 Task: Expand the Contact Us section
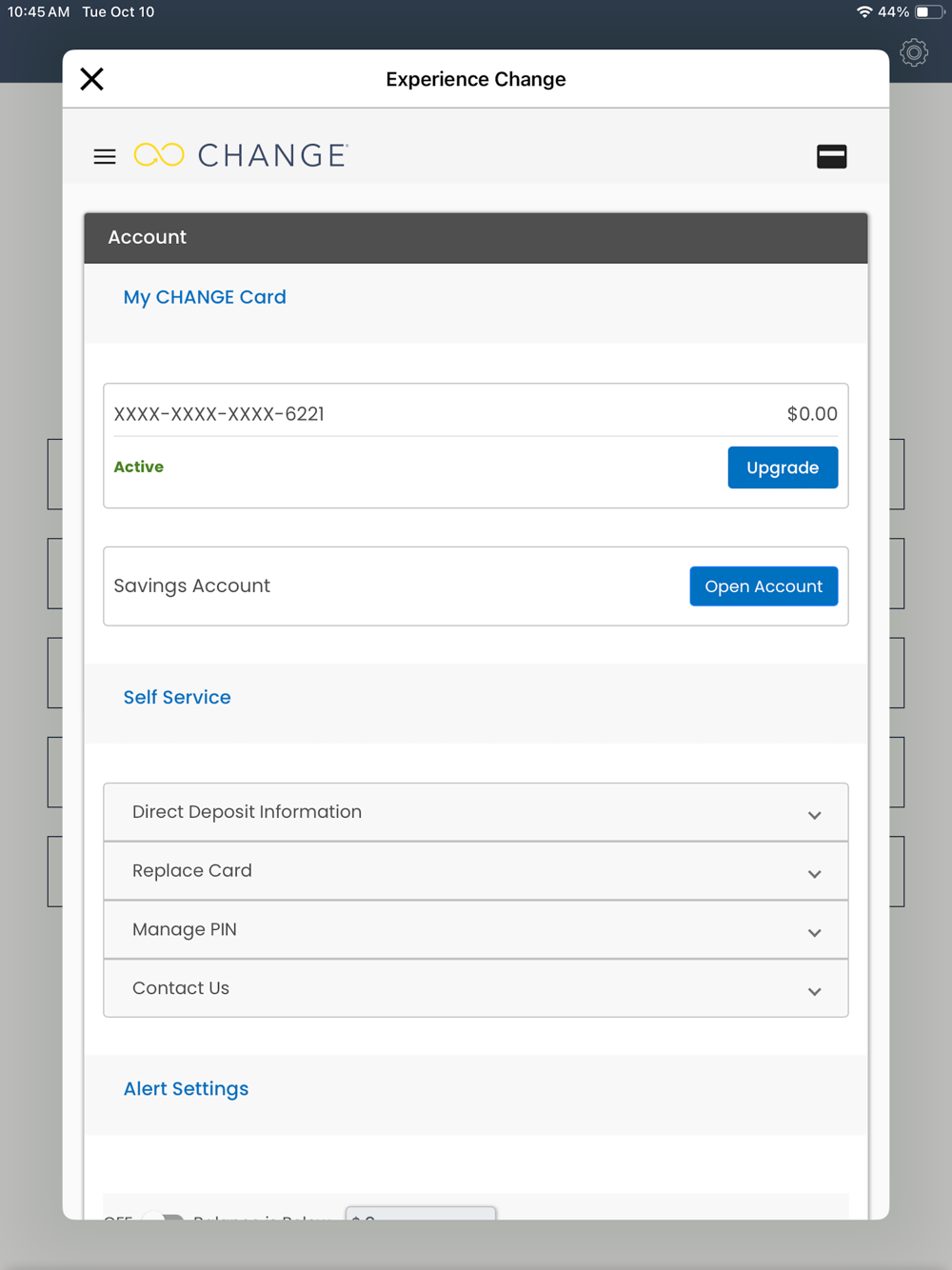(x=475, y=988)
